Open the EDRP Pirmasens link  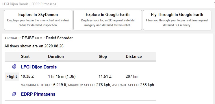[38, 94]
